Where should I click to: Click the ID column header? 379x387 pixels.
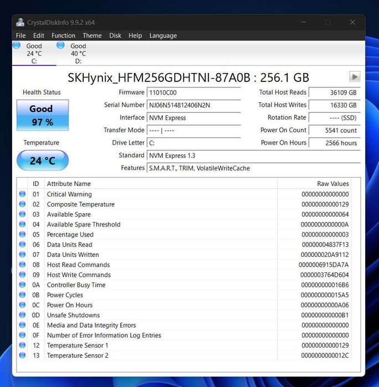pos(36,184)
